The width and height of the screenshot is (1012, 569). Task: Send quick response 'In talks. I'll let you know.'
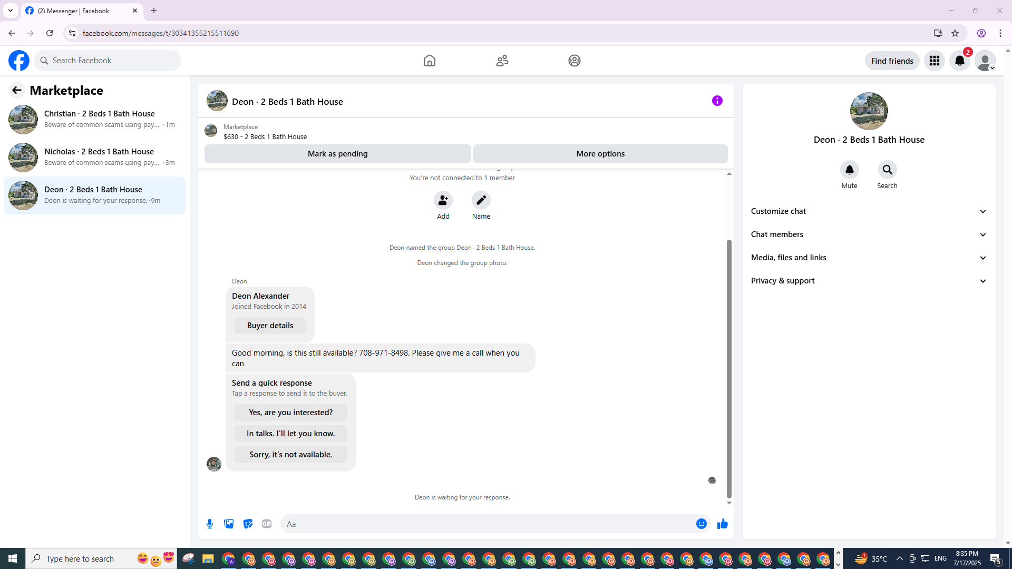pyautogui.click(x=290, y=434)
